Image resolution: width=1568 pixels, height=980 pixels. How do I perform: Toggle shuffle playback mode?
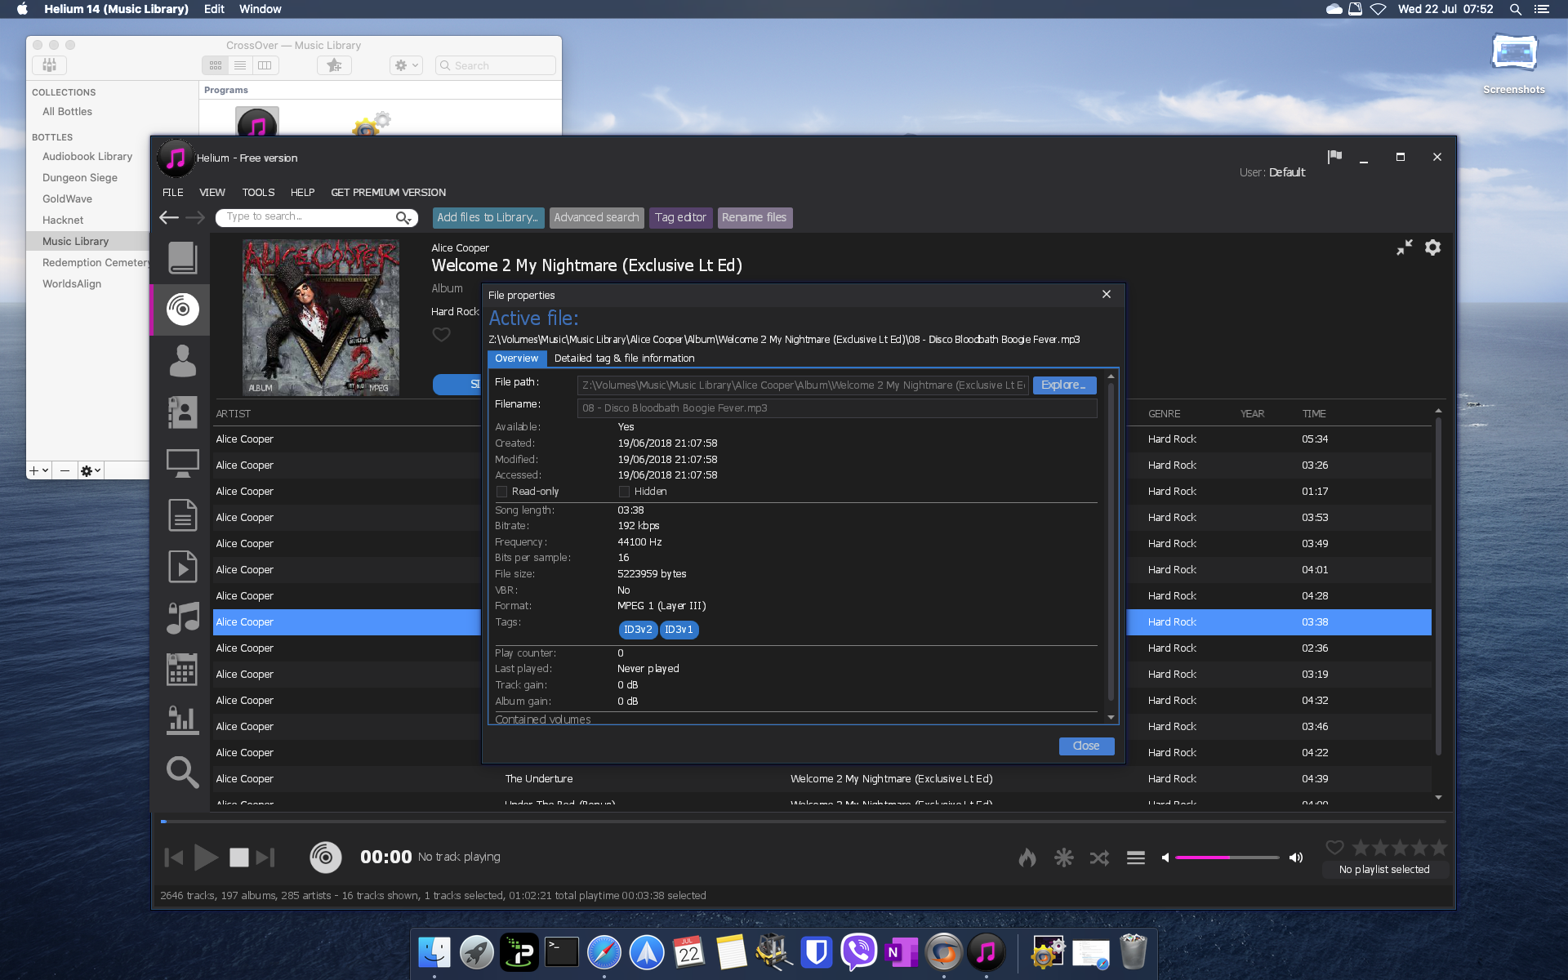click(x=1099, y=857)
